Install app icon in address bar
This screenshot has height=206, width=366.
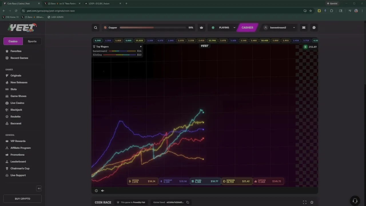pos(305,11)
